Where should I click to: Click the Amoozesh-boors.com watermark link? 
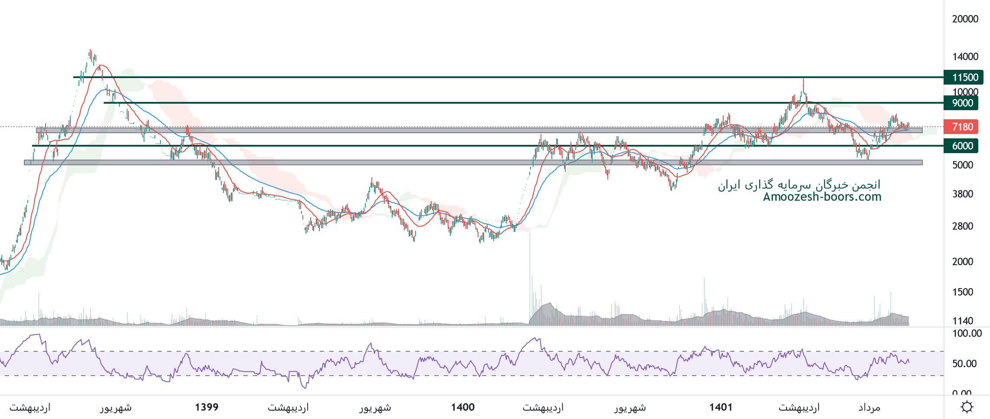click(x=822, y=197)
